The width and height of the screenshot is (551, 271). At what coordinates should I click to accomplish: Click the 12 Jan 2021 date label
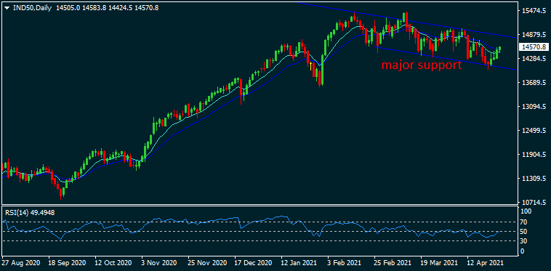(x=299, y=262)
